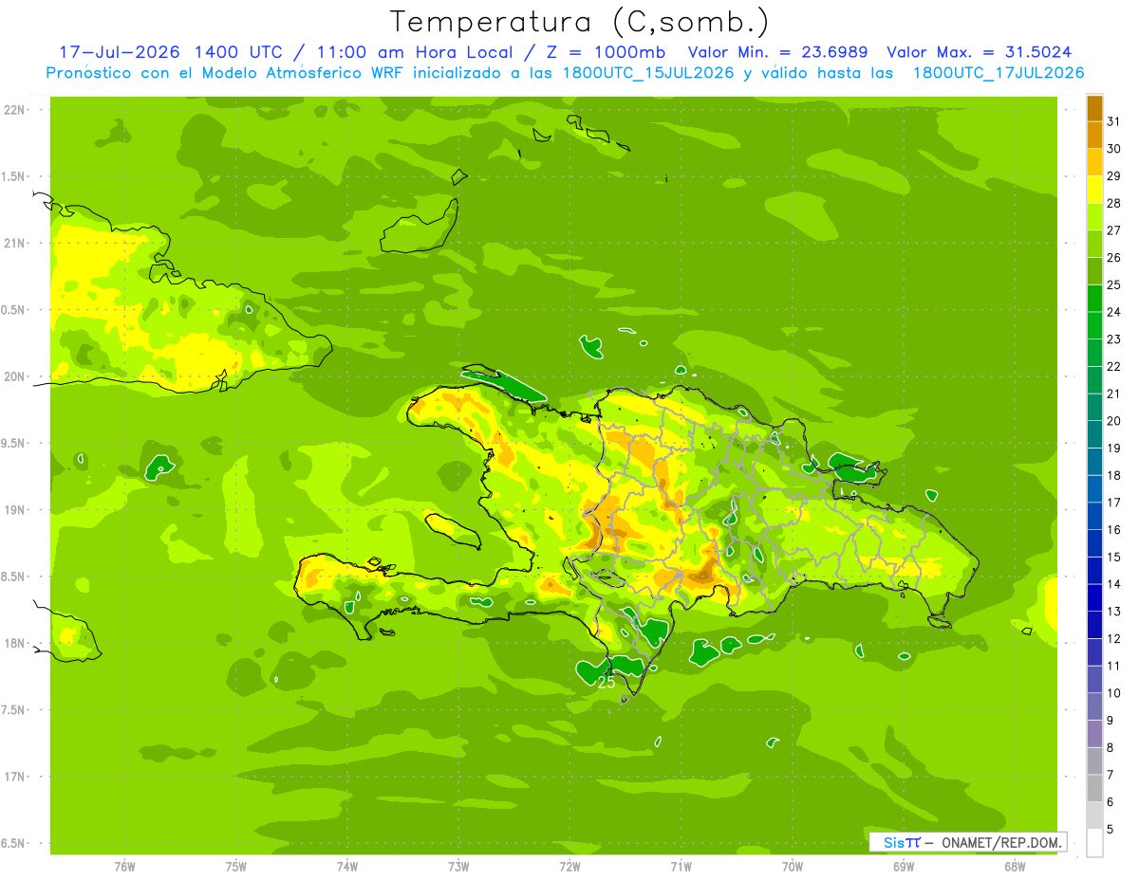Click the '71W' longitude axis label
The height and width of the screenshot is (879, 1139).
tap(681, 867)
